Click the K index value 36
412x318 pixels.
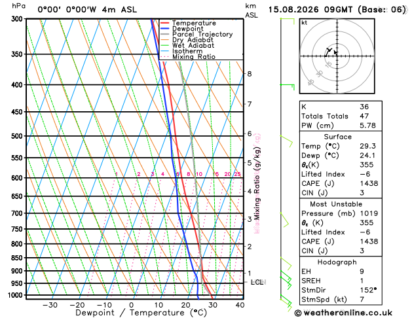(x=364, y=107)
